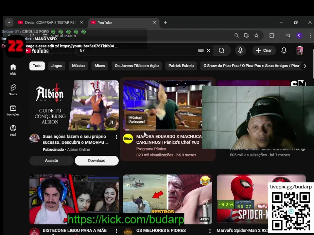The width and height of the screenshot is (314, 235).
Task: Clear the search box with X
Action: 208,51
